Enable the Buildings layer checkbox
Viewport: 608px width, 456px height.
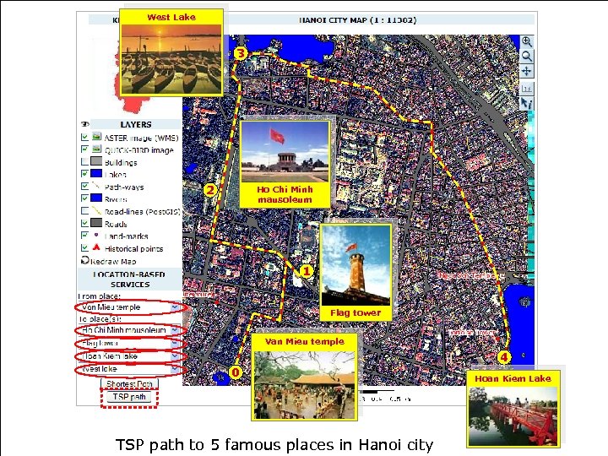pyautogui.click(x=84, y=161)
